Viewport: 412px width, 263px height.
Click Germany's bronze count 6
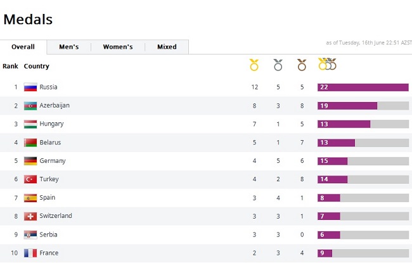coord(302,161)
